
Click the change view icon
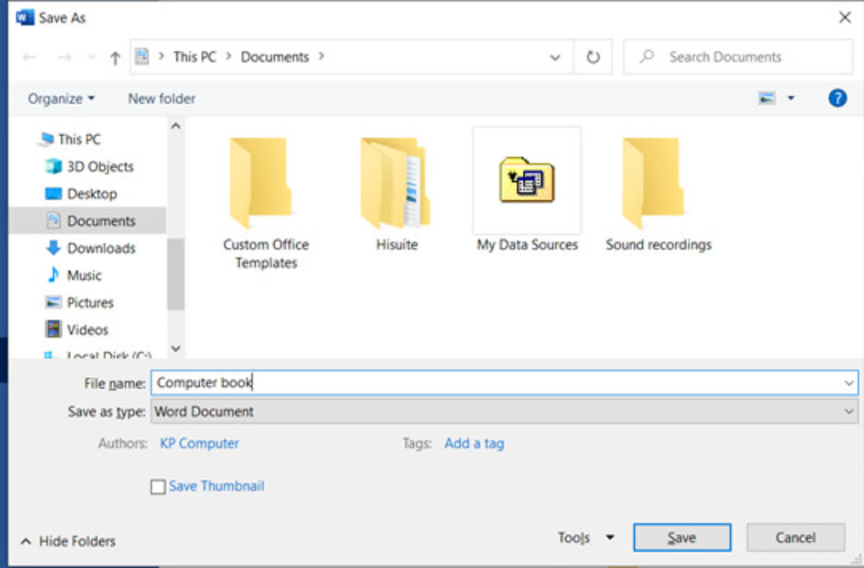[766, 98]
